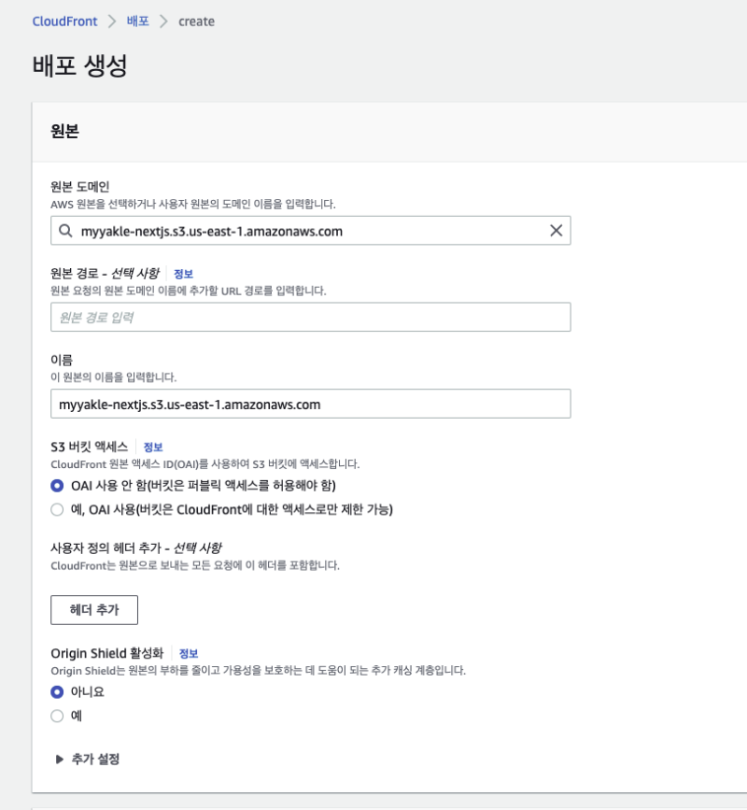Screen dimensions: 747x810
Task: Click the '원본 경로 입력' text field
Action: [310, 318]
